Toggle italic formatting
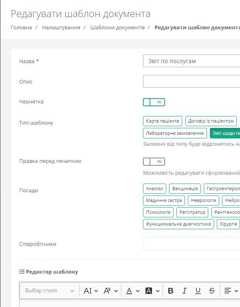The height and width of the screenshot is (307, 240). pos(184,291)
